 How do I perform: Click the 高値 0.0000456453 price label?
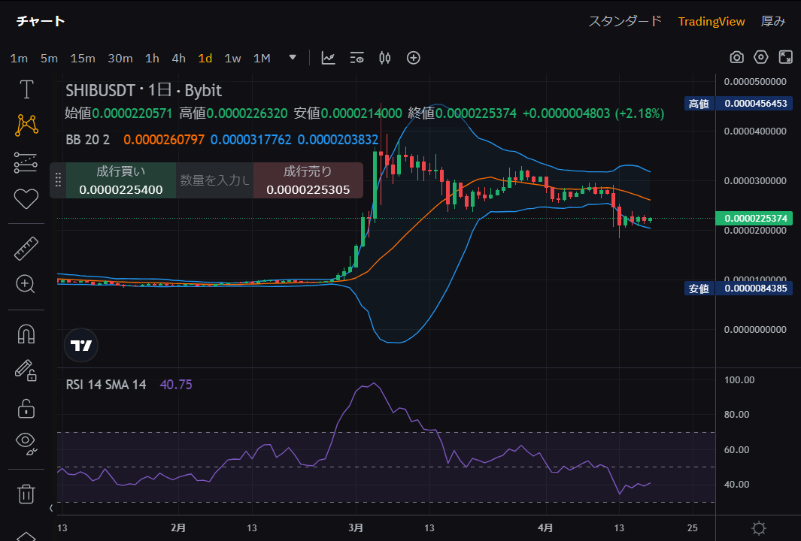739,104
